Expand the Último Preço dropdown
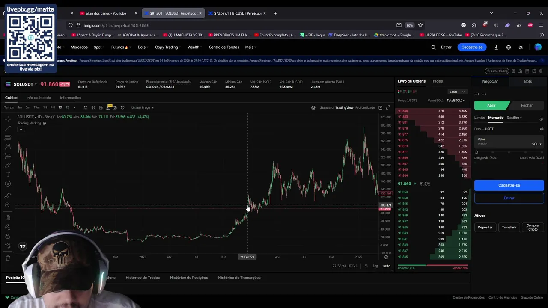548x308 pixels. 143,107
